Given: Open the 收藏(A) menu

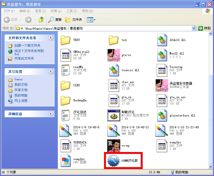Looking at the screenshot, I should tap(56, 11).
